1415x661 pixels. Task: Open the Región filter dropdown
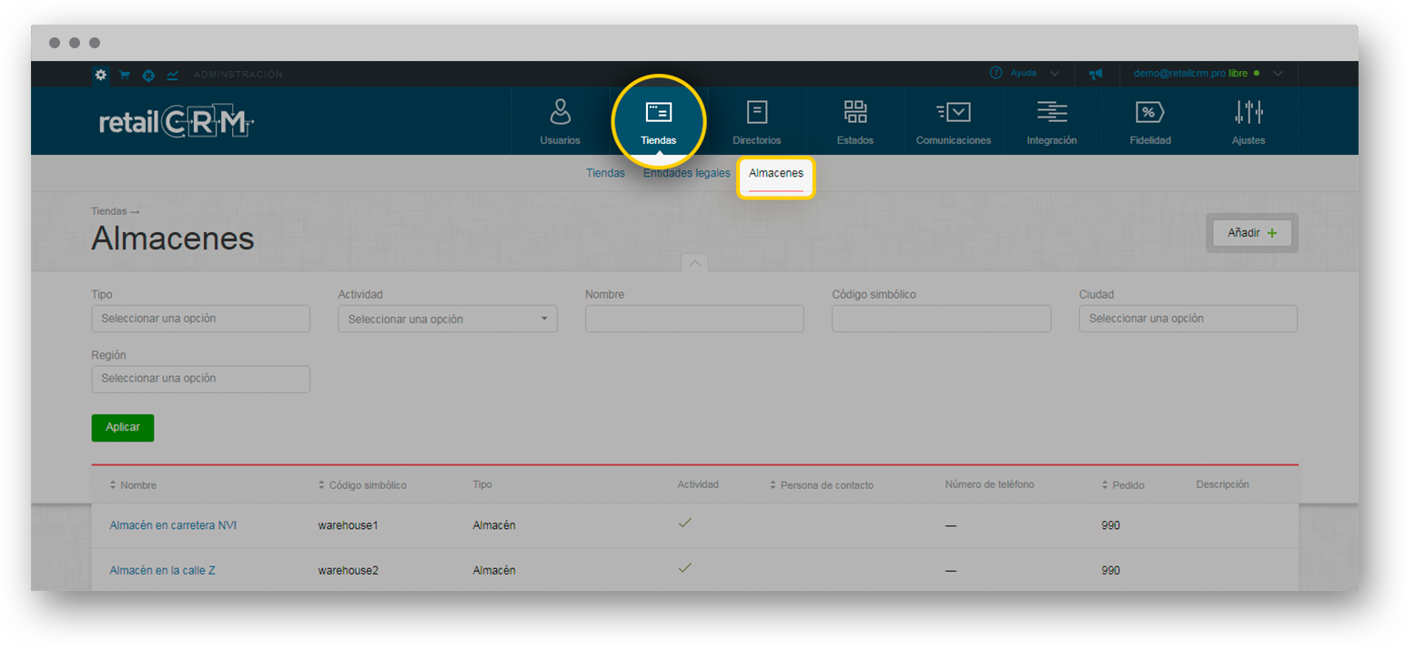pos(200,379)
